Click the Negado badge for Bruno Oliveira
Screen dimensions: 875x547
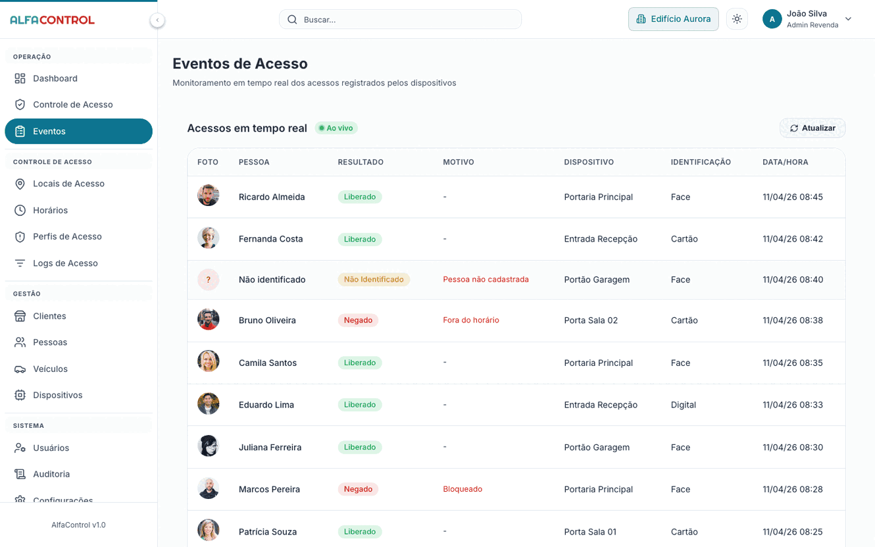pos(358,321)
